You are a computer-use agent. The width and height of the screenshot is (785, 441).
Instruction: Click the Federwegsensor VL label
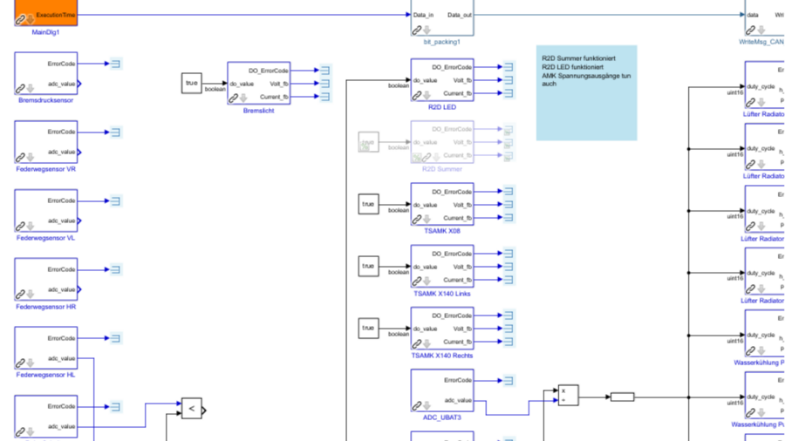[45, 238]
